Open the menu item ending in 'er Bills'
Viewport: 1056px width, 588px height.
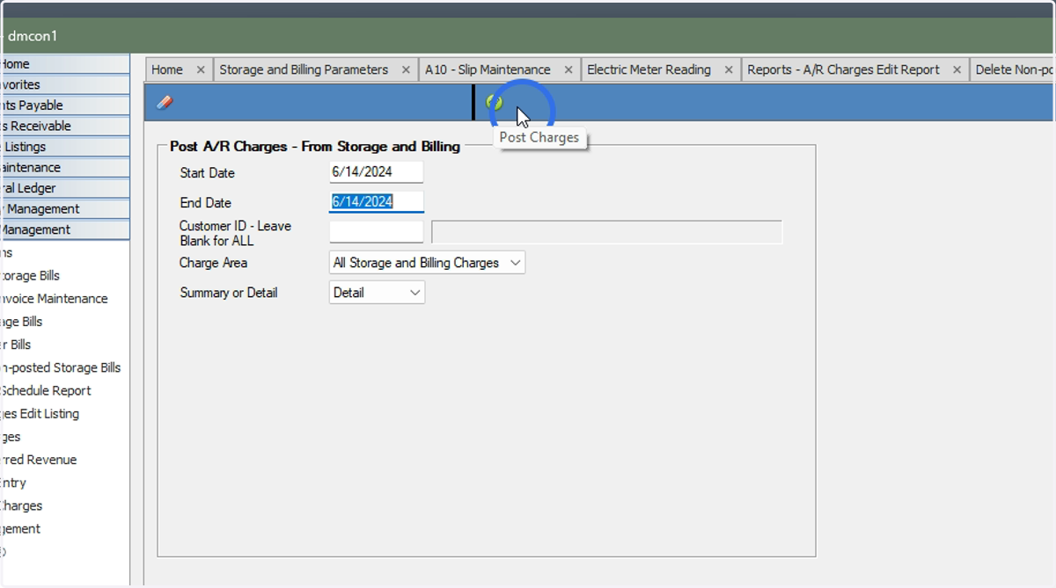tap(16, 345)
